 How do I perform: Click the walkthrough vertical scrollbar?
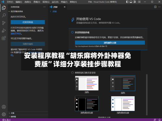(x=147, y=95)
